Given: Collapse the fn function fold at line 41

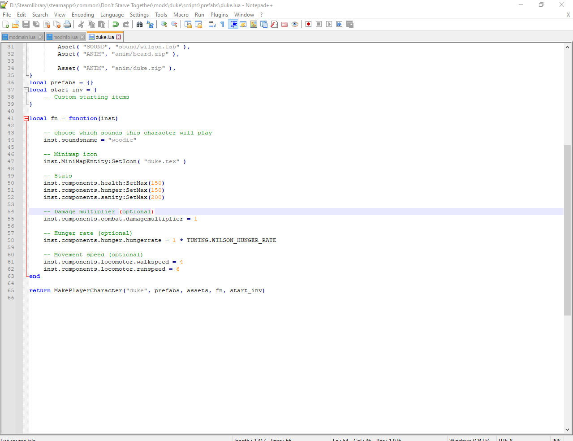Looking at the screenshot, I should coord(26,119).
